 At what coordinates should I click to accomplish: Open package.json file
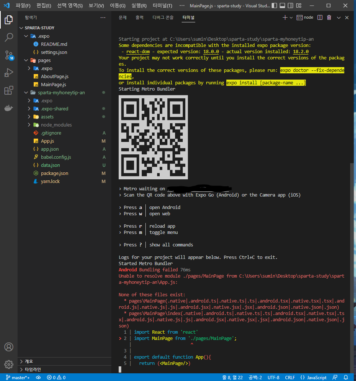pos(64,173)
